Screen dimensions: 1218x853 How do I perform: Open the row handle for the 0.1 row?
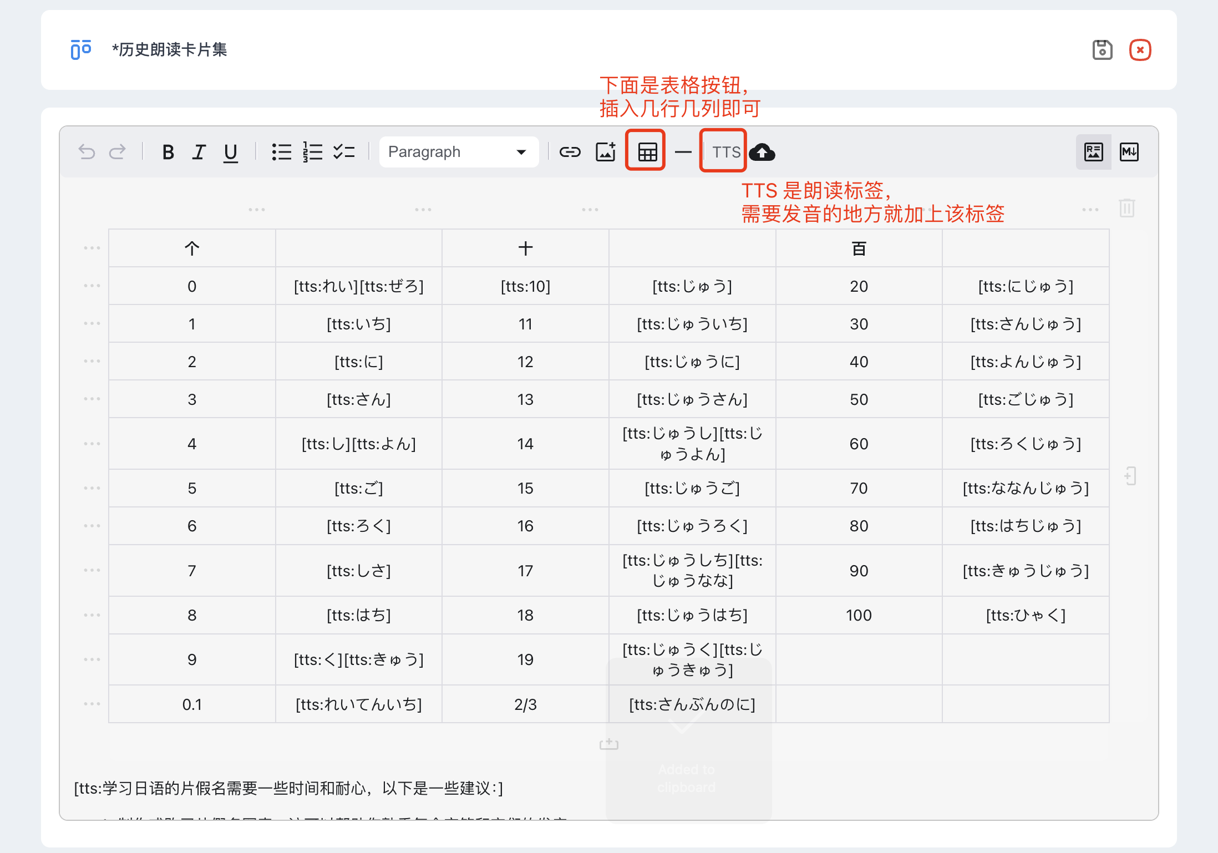coord(92,704)
